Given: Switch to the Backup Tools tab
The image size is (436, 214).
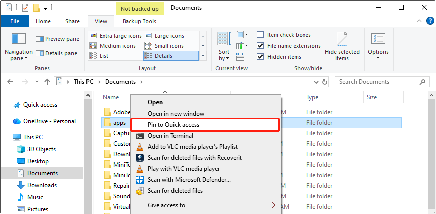Looking at the screenshot, I should coord(140,21).
